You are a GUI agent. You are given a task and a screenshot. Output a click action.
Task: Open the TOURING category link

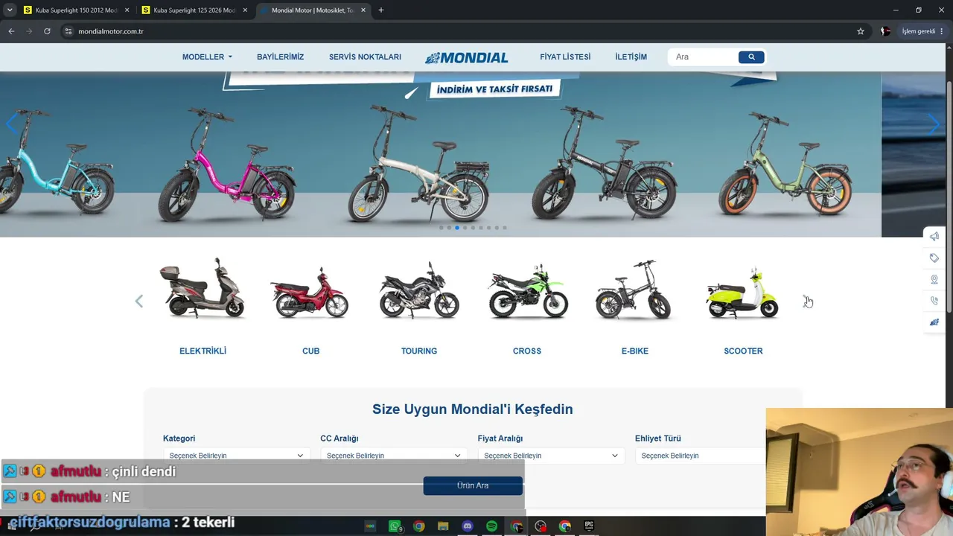(x=419, y=351)
